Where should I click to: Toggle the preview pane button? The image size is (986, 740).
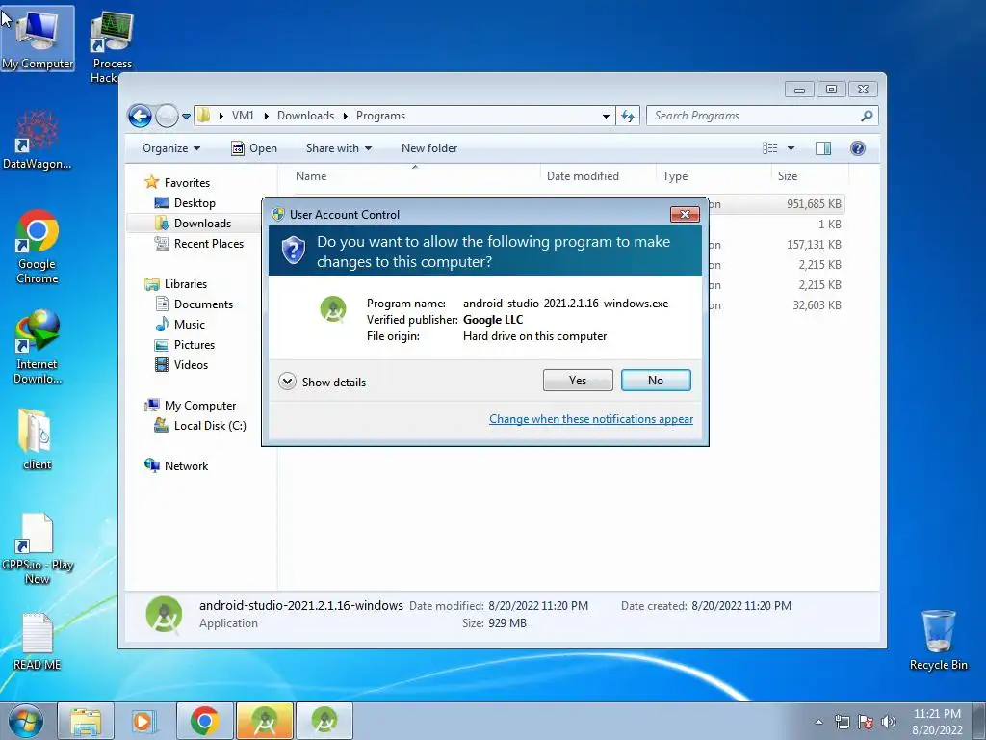[x=822, y=148]
